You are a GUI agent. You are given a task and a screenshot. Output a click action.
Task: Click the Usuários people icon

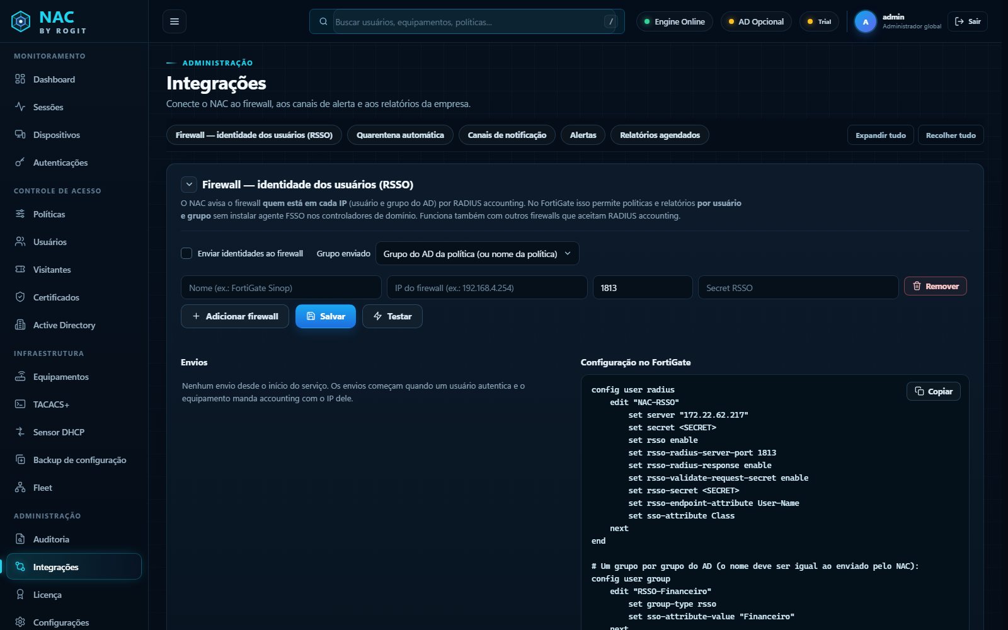[20, 242]
